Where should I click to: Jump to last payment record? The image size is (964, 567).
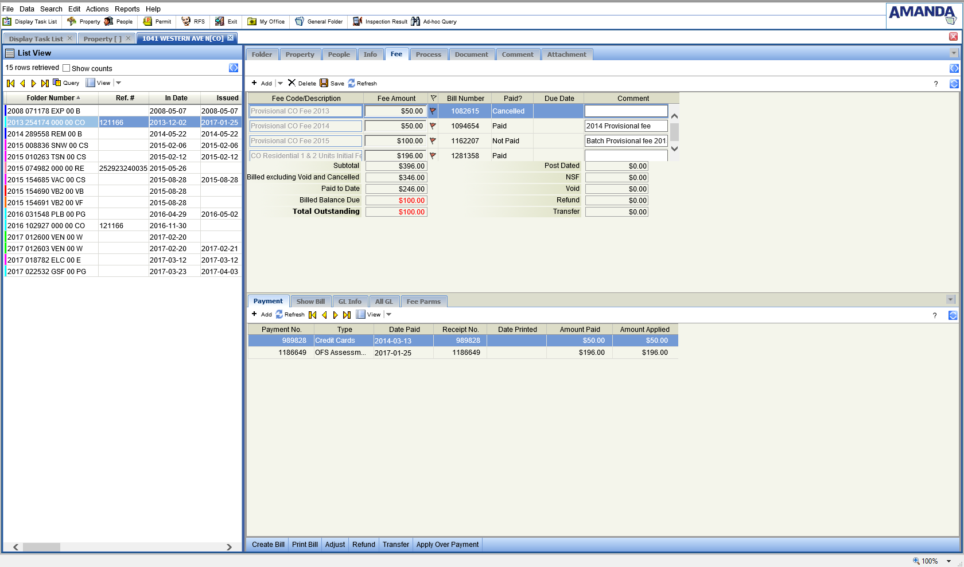click(x=347, y=315)
